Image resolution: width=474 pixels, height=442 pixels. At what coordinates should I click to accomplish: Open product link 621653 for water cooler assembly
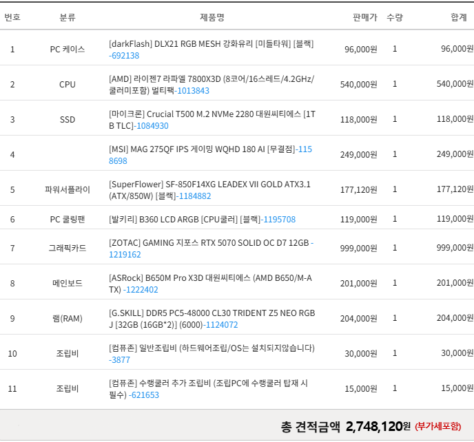pos(144,395)
